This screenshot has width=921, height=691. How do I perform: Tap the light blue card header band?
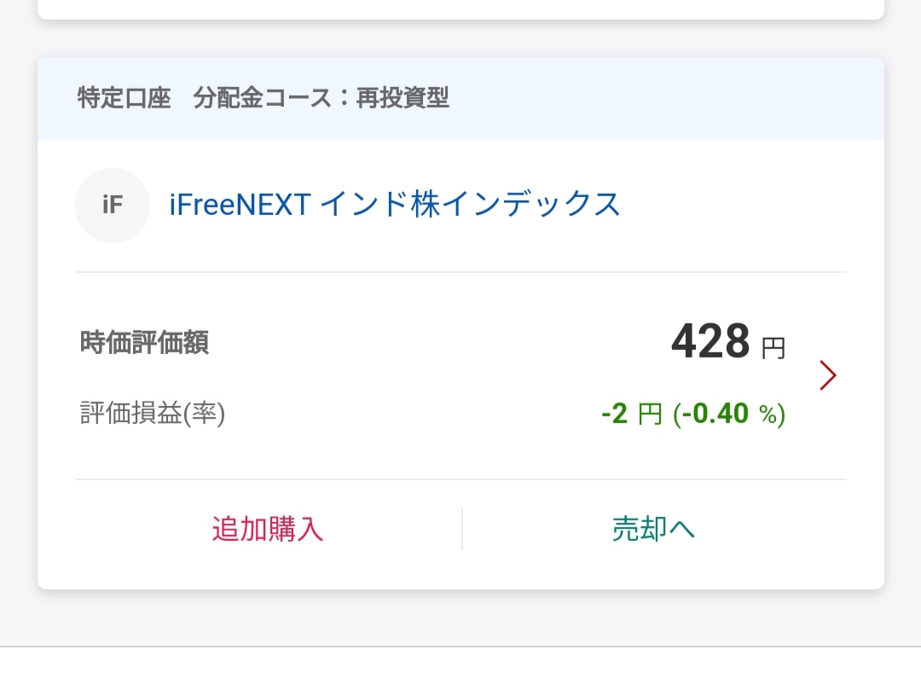tap(460, 98)
